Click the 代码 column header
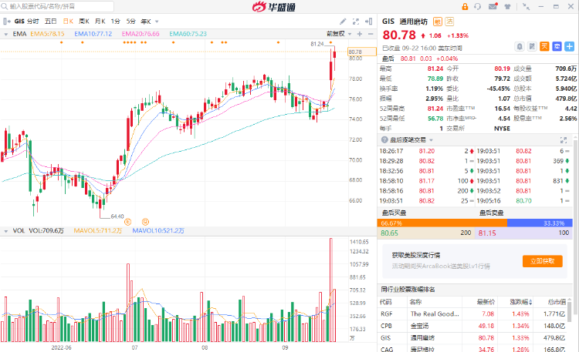Viewport: 579px width, 352px height. (x=385, y=302)
